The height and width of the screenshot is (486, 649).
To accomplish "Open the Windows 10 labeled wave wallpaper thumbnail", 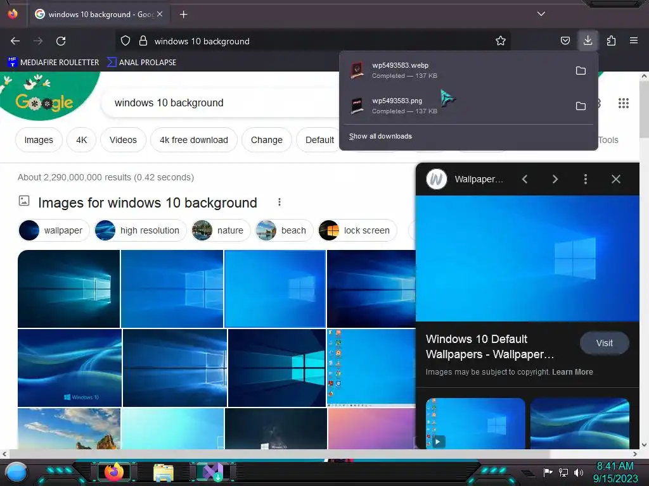I will 70,368.
